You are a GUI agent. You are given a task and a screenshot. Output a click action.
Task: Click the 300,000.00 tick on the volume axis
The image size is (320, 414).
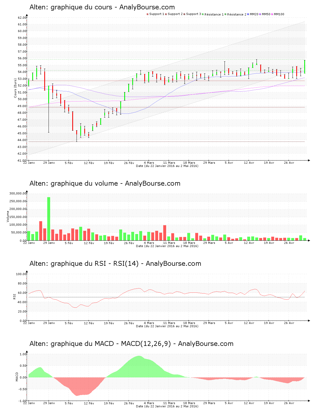pyautogui.click(x=18, y=193)
